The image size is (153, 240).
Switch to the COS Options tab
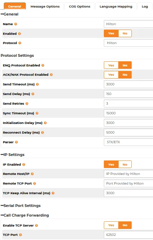(x=79, y=7)
